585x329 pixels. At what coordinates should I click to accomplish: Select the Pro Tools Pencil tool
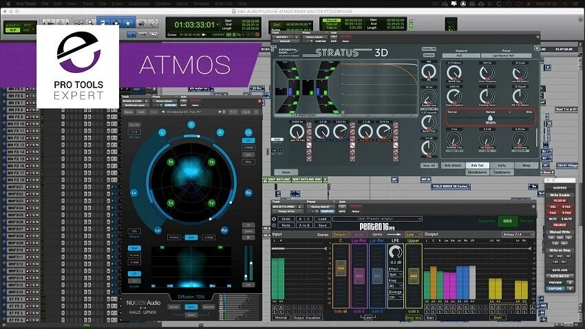(x=153, y=23)
